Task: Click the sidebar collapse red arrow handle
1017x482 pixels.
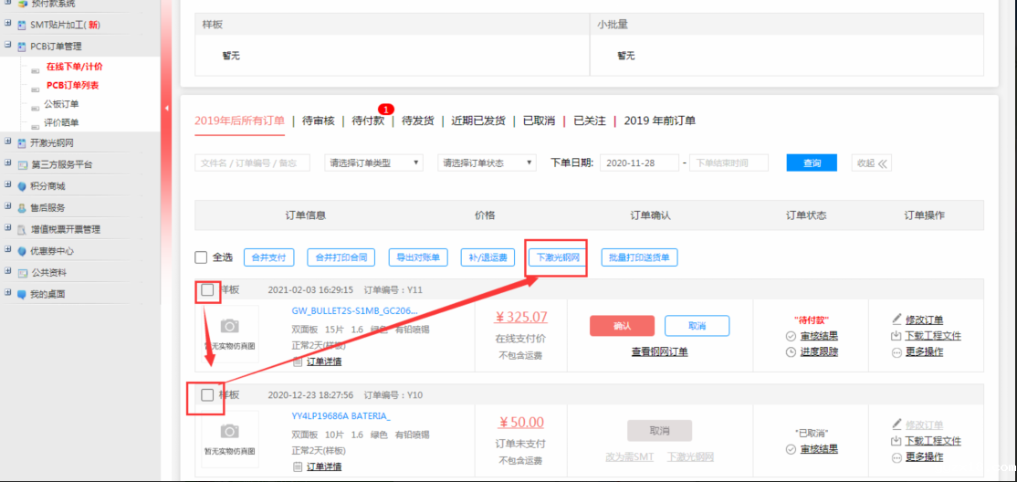Action: (167, 108)
